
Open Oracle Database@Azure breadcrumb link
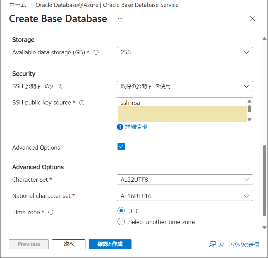click(x=107, y=5)
